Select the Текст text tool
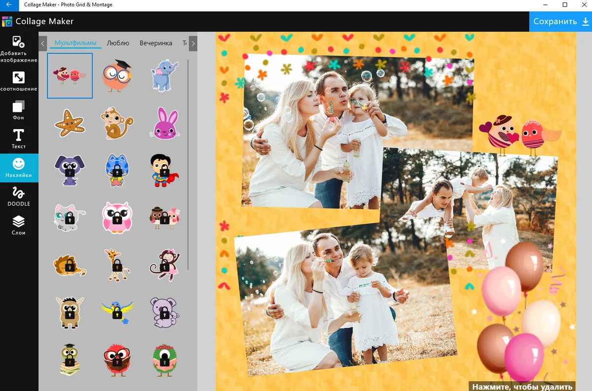 pyautogui.click(x=19, y=139)
